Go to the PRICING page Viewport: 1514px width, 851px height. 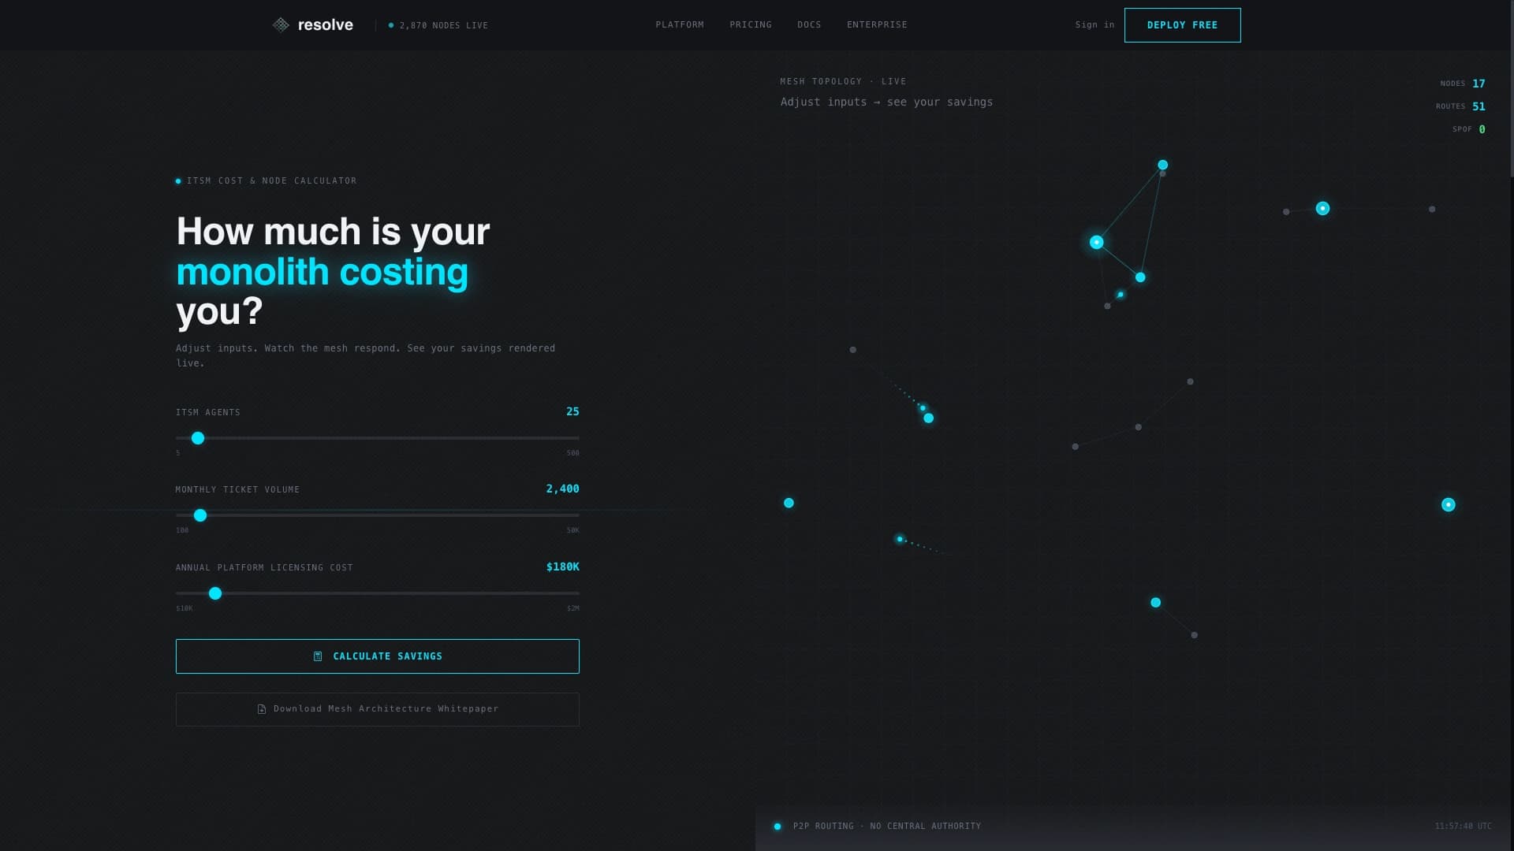[x=751, y=25]
